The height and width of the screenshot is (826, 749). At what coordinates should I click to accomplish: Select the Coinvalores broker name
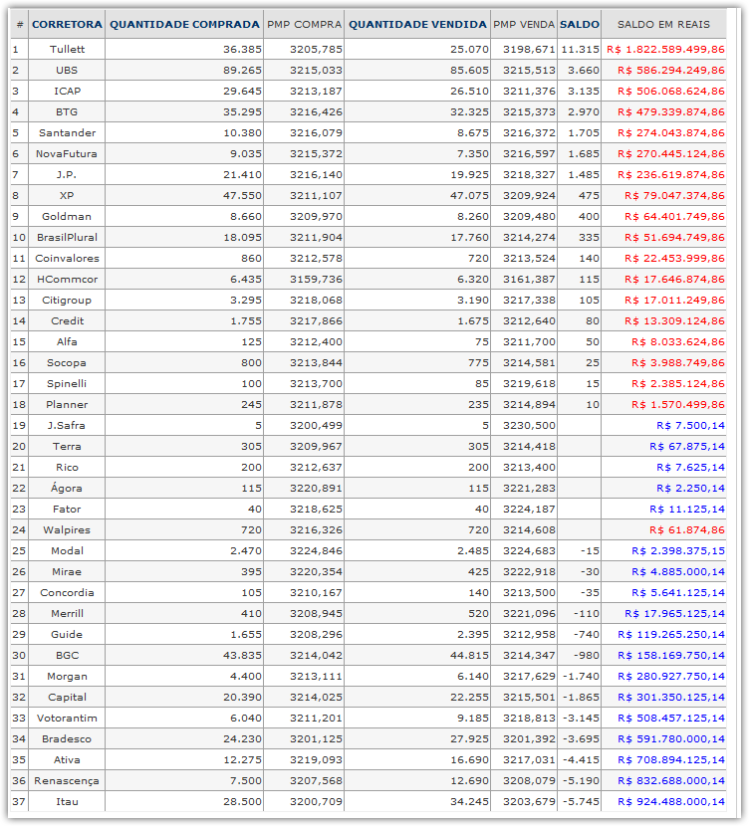click(x=67, y=258)
